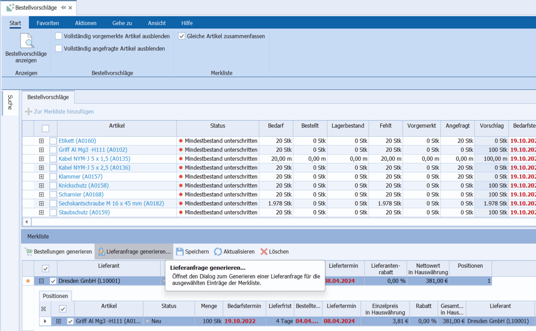Expand the Staubschutz (A0159) row

(x=42, y=213)
